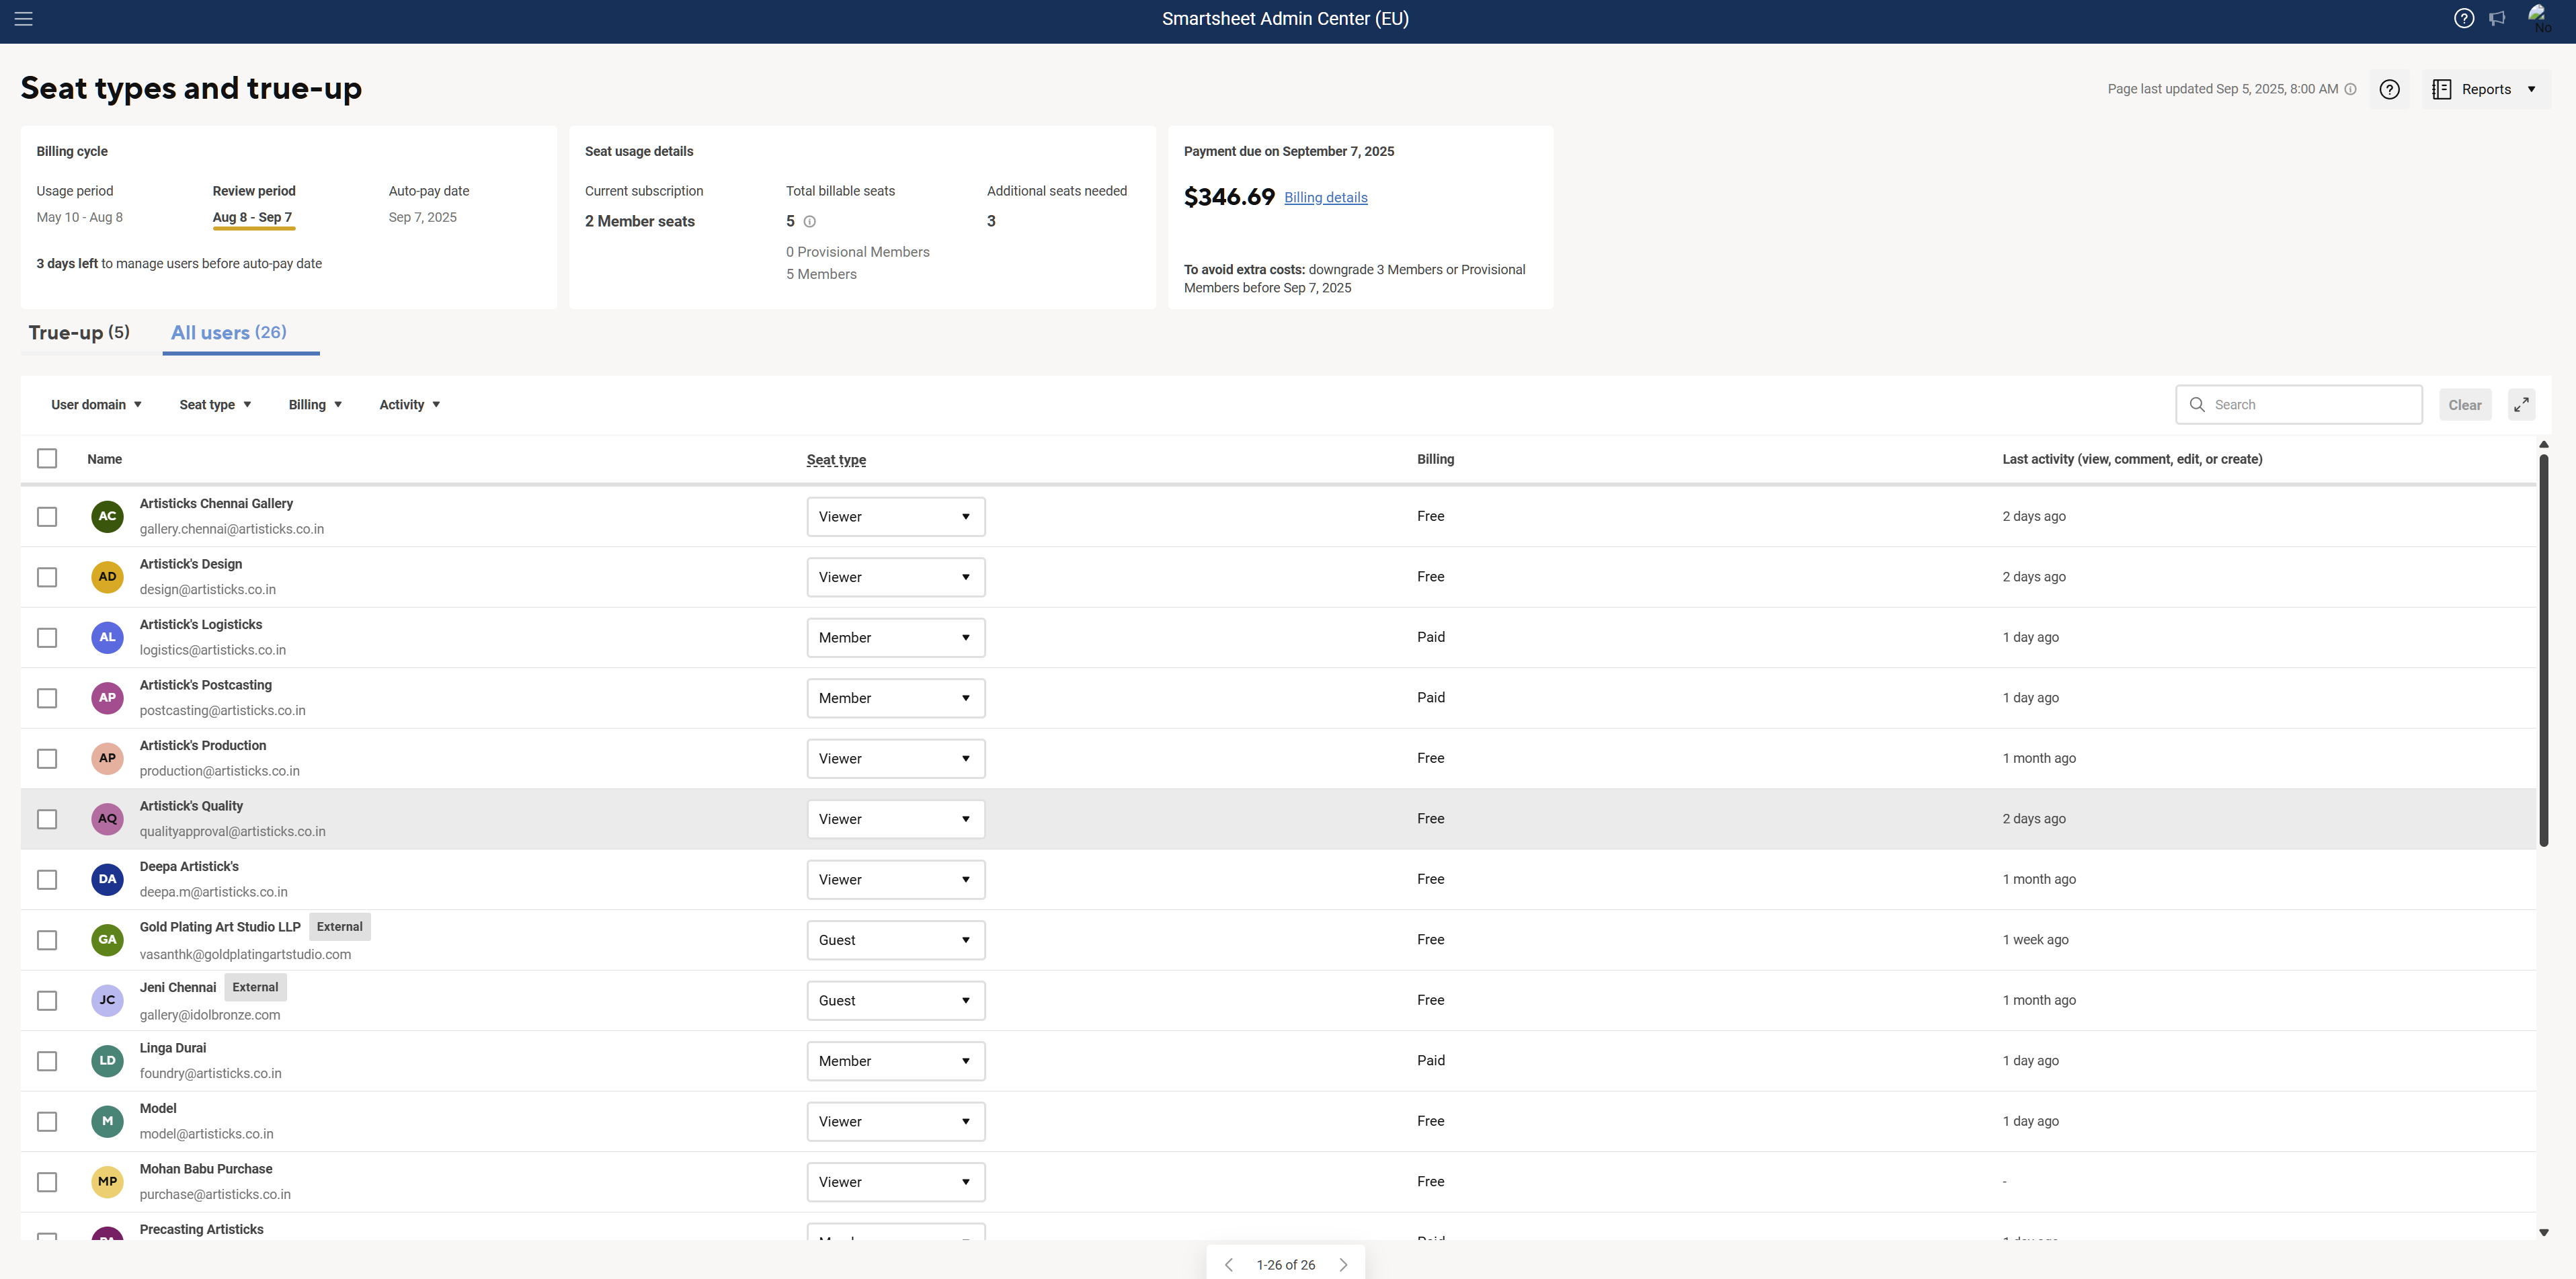This screenshot has width=2576, height=1279.
Task: Open the Activity filter dropdown
Action: pos(409,404)
